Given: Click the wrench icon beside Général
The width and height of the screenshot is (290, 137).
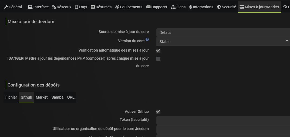Looking at the screenshot, I should coord(6,7).
